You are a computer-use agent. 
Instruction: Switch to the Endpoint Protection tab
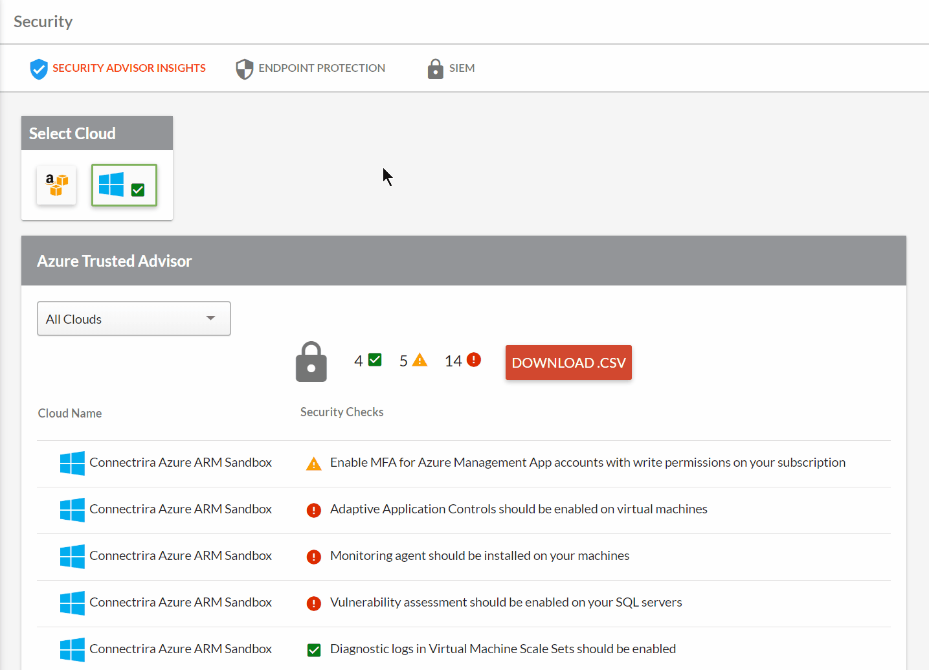point(310,68)
